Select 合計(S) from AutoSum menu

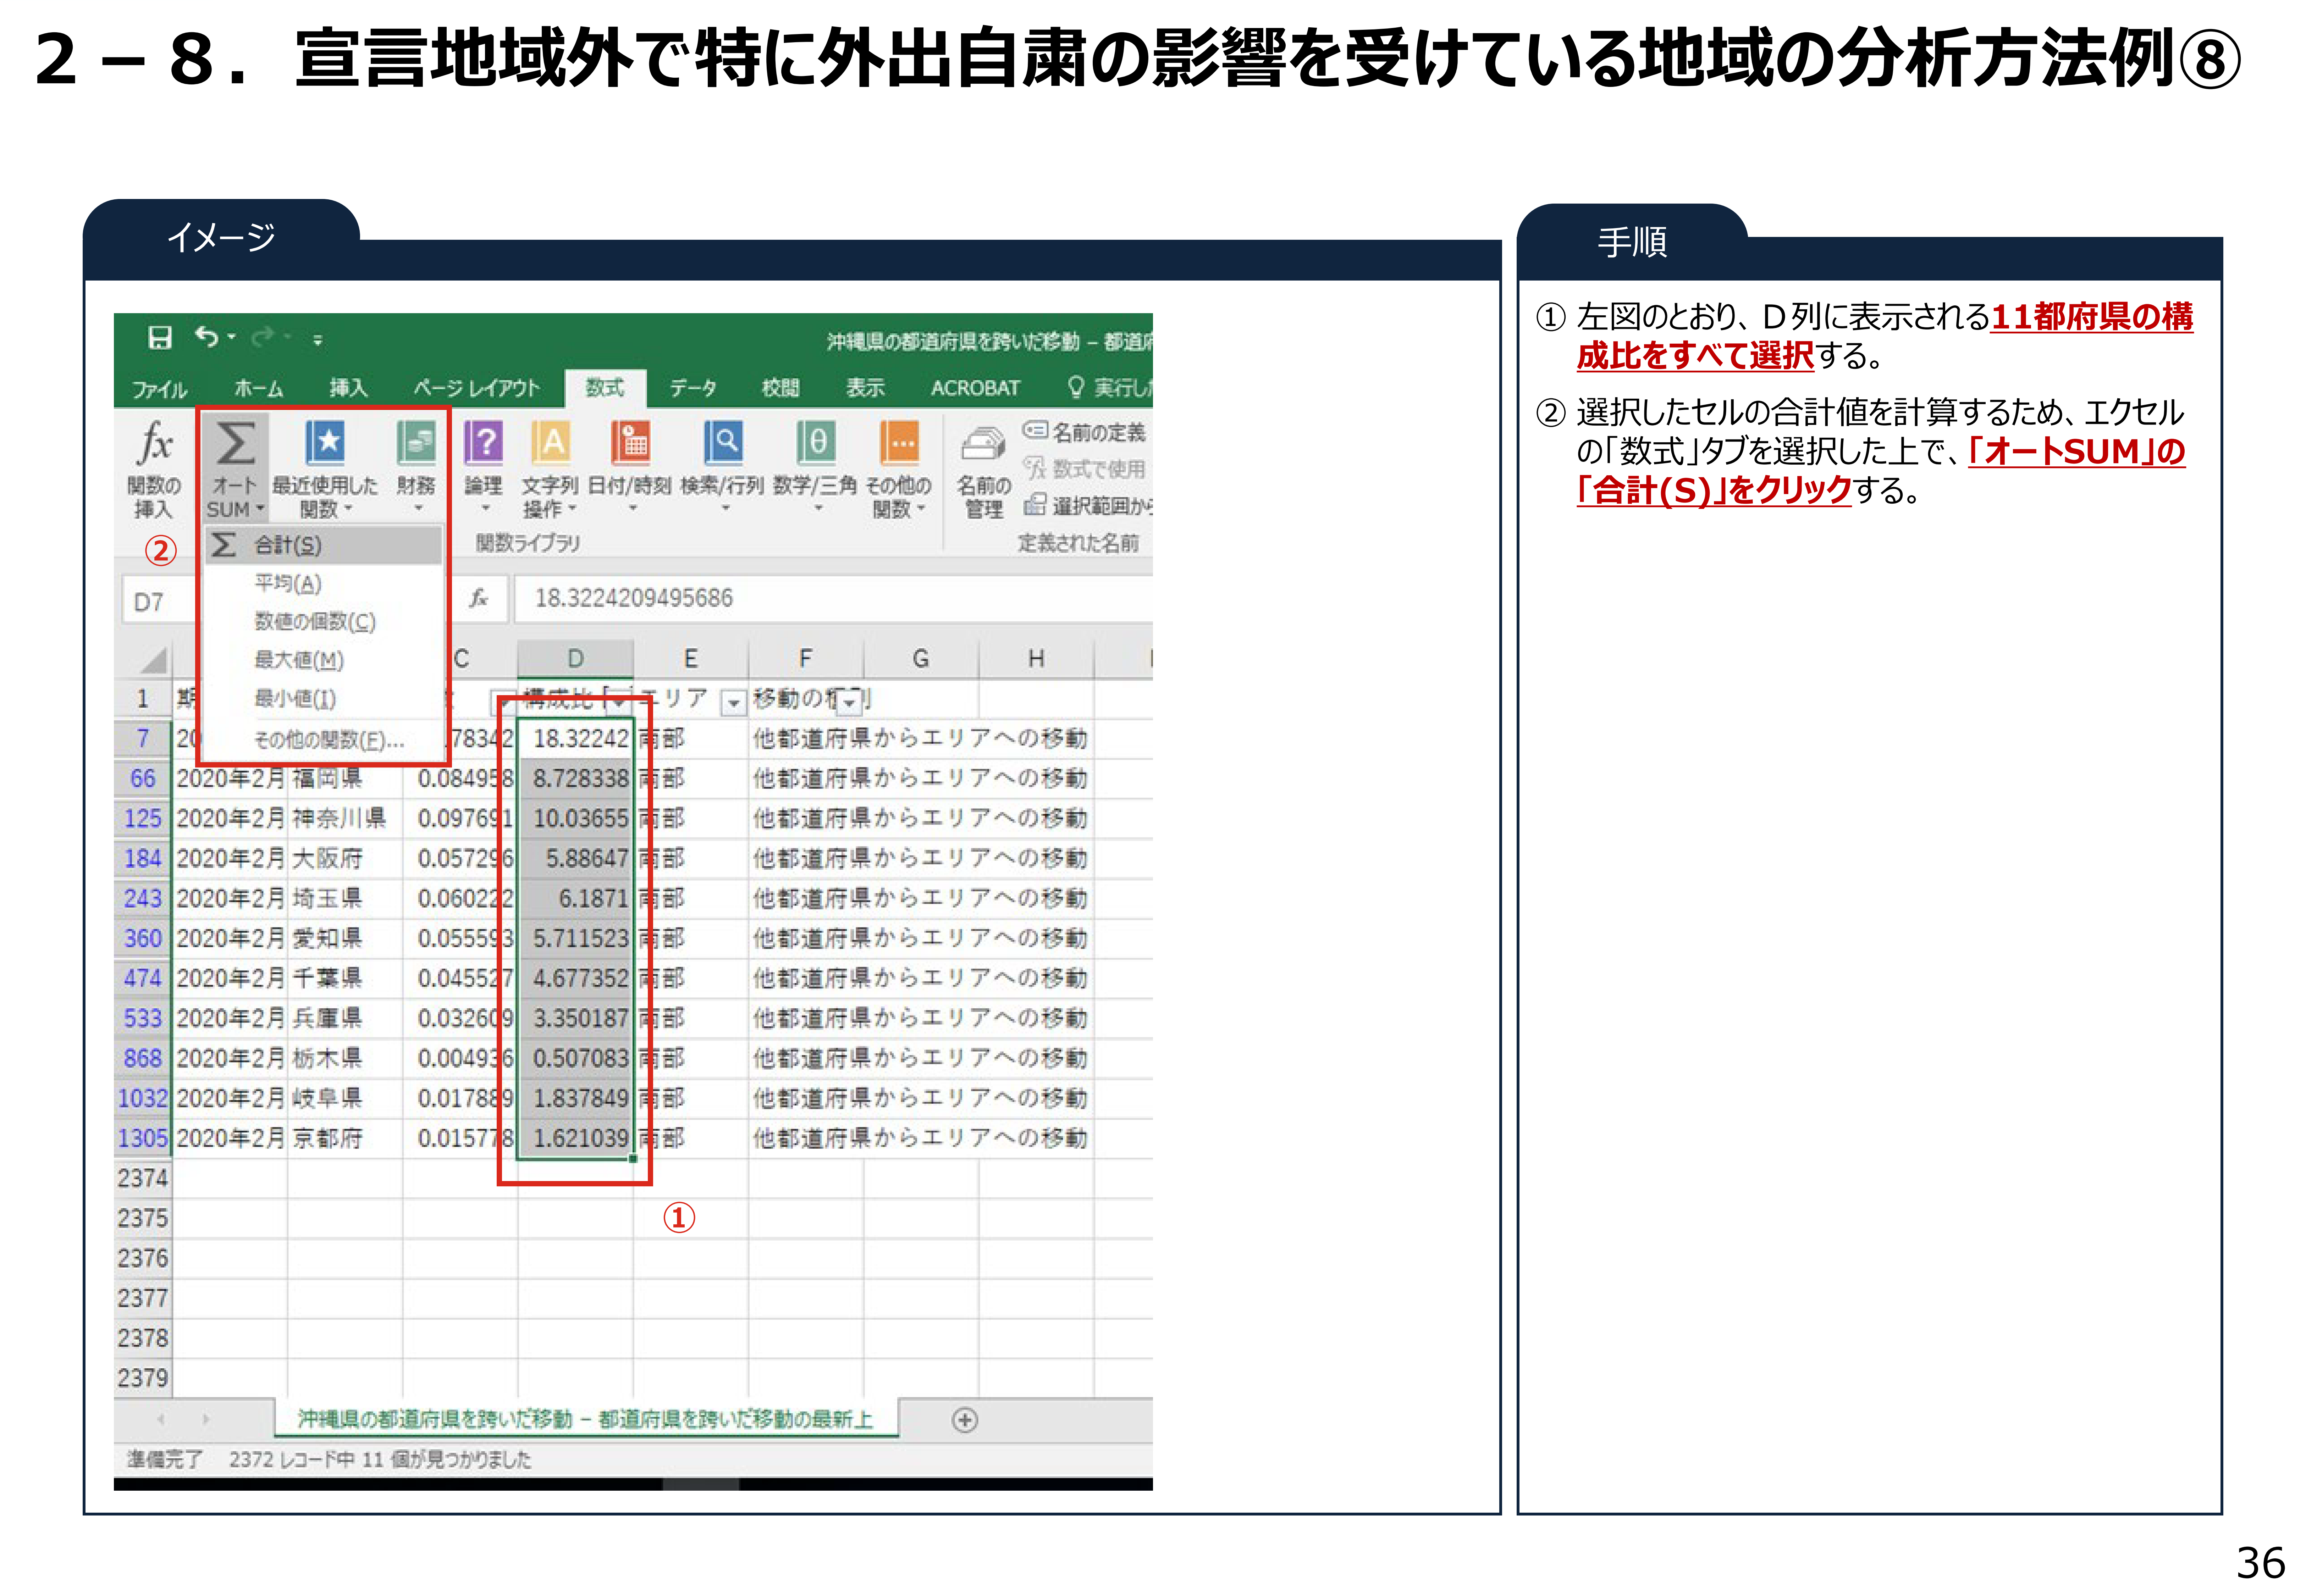[288, 546]
